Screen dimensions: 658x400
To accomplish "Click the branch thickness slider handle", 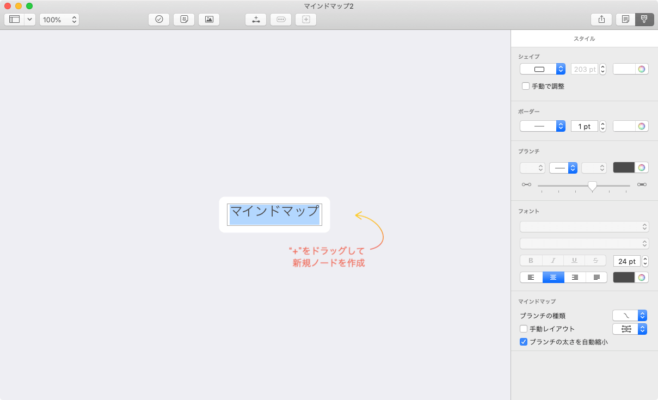I will click(592, 186).
